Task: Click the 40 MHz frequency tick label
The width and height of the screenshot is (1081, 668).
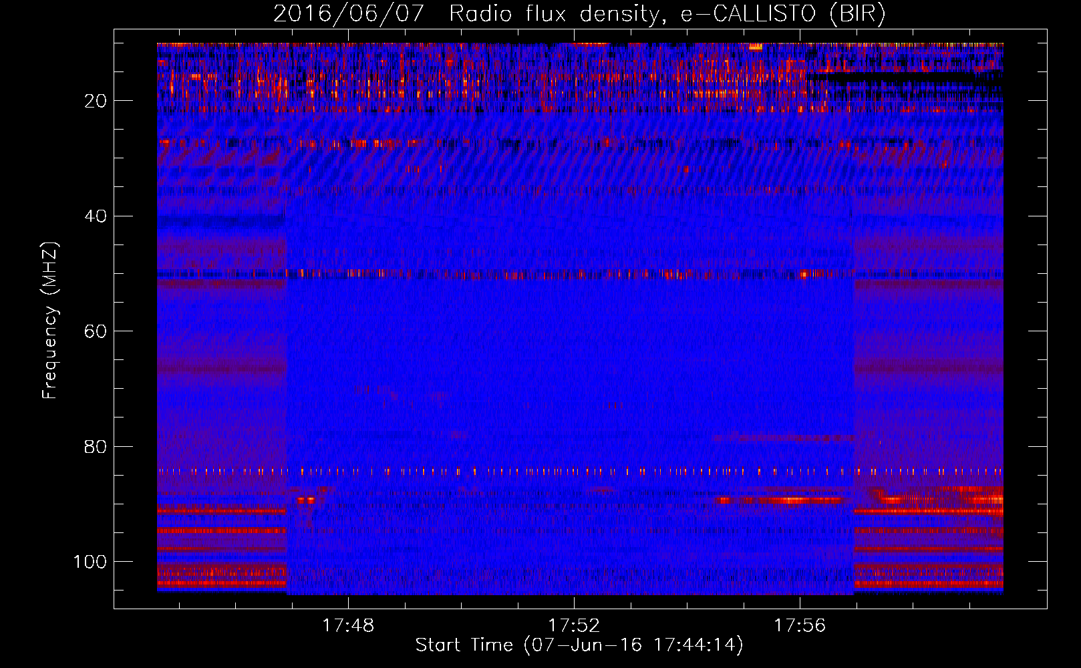Action: tap(96, 216)
